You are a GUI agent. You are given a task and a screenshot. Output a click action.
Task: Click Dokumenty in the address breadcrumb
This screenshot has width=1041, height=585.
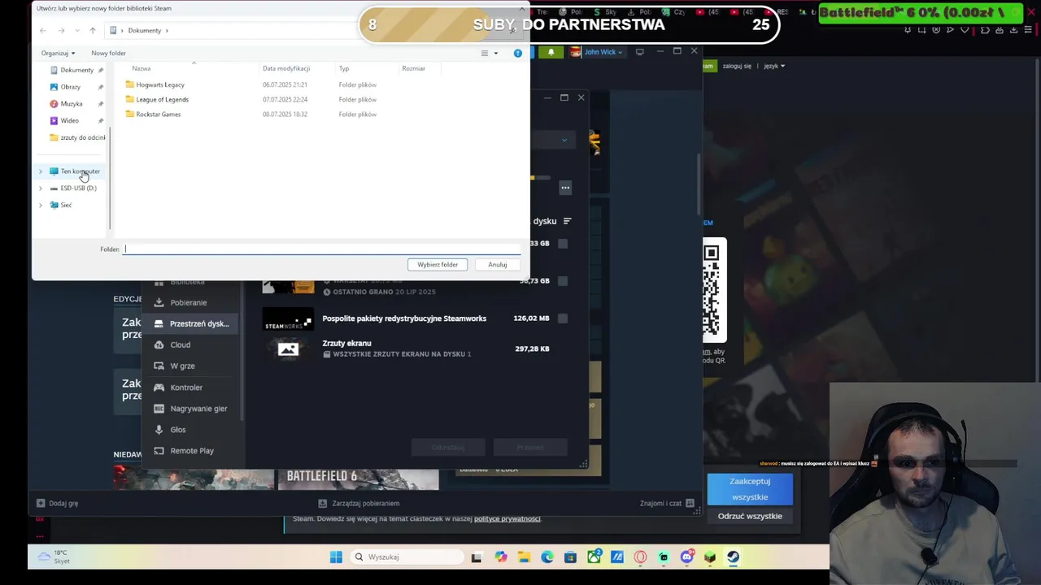tap(145, 30)
